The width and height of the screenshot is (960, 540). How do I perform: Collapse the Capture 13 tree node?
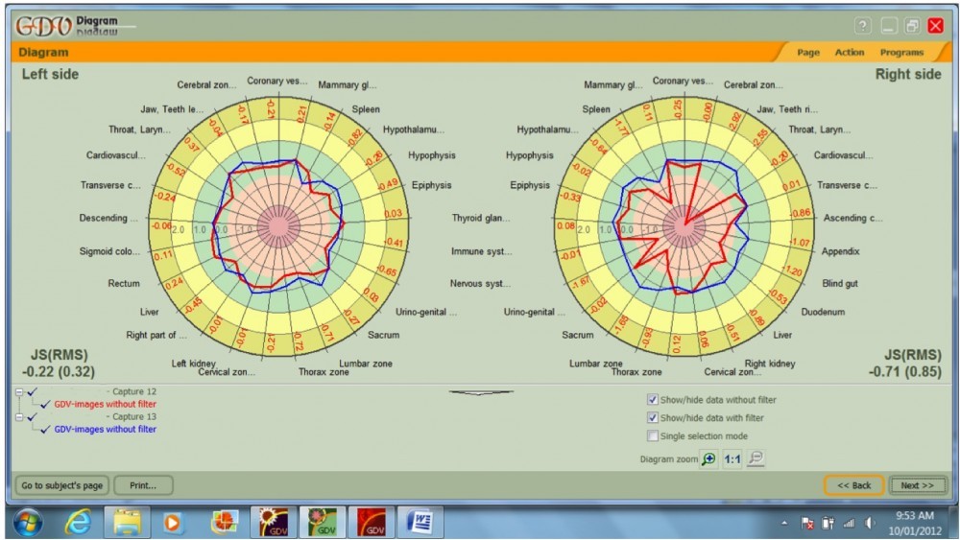[19, 417]
